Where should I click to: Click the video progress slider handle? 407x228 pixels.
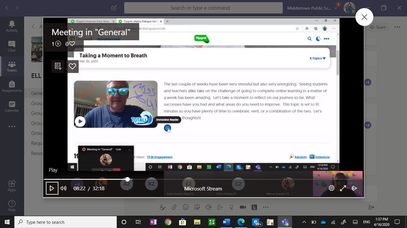(127, 179)
